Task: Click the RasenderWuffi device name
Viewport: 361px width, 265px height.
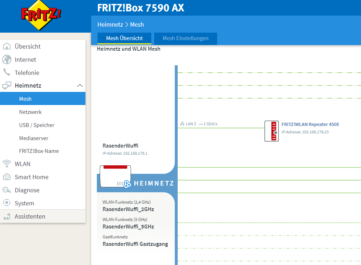Action: coord(120,146)
